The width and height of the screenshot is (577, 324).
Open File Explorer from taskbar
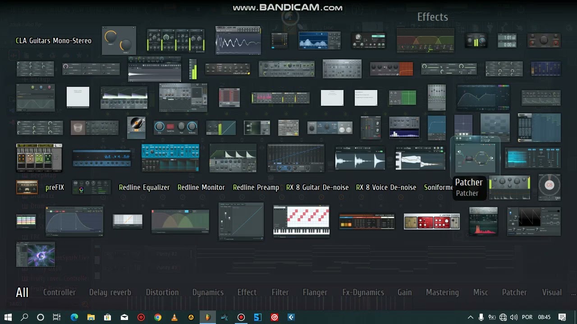[x=91, y=317]
